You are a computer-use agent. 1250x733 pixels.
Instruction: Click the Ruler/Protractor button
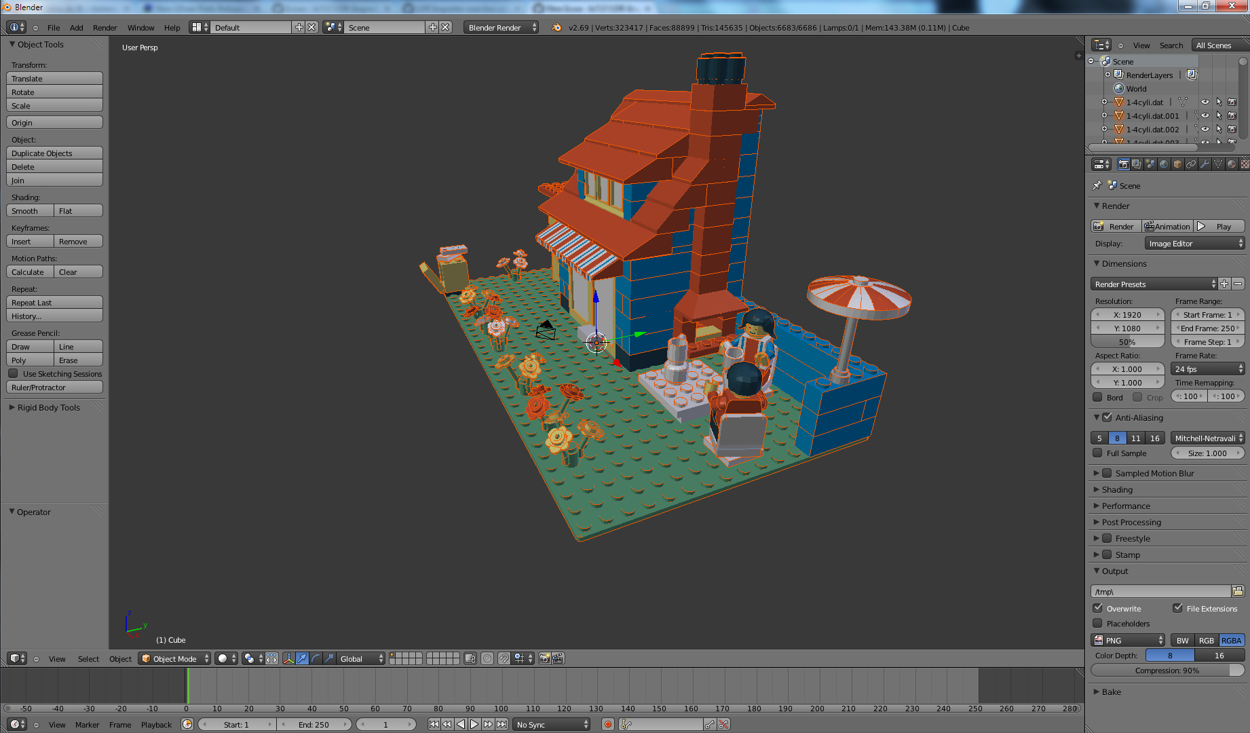click(x=54, y=388)
